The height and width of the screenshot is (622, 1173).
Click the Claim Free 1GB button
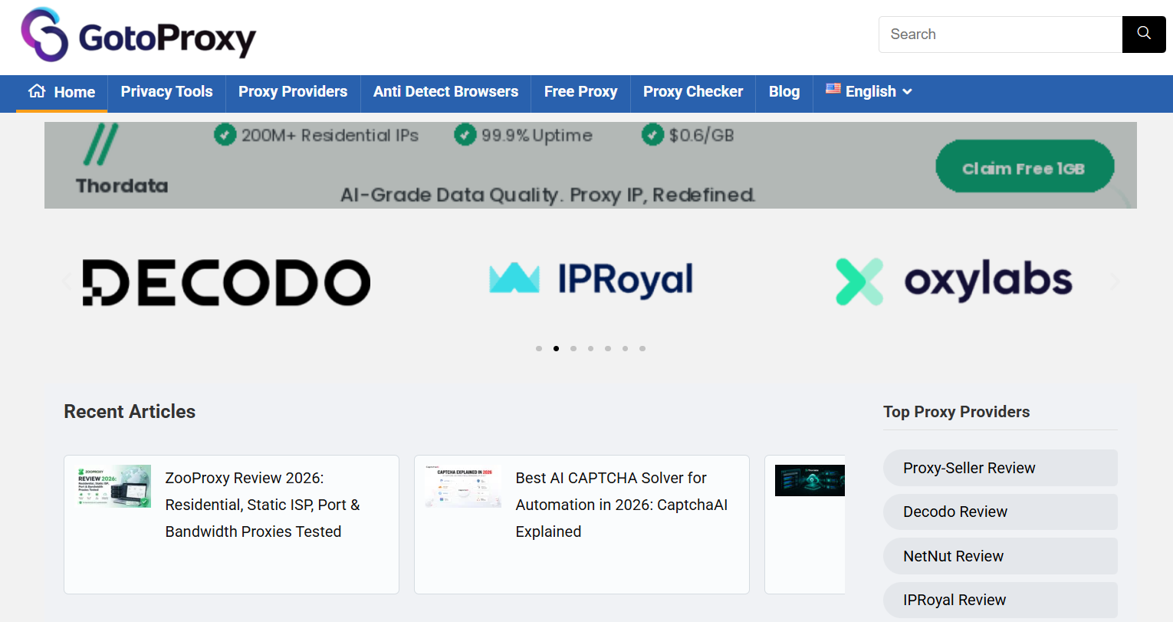pos(1024,166)
